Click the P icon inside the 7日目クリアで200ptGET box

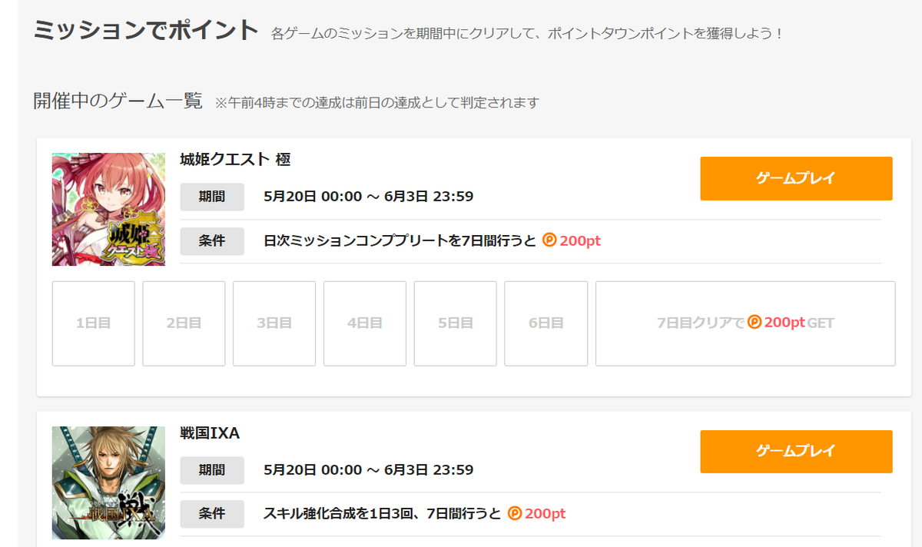756,323
